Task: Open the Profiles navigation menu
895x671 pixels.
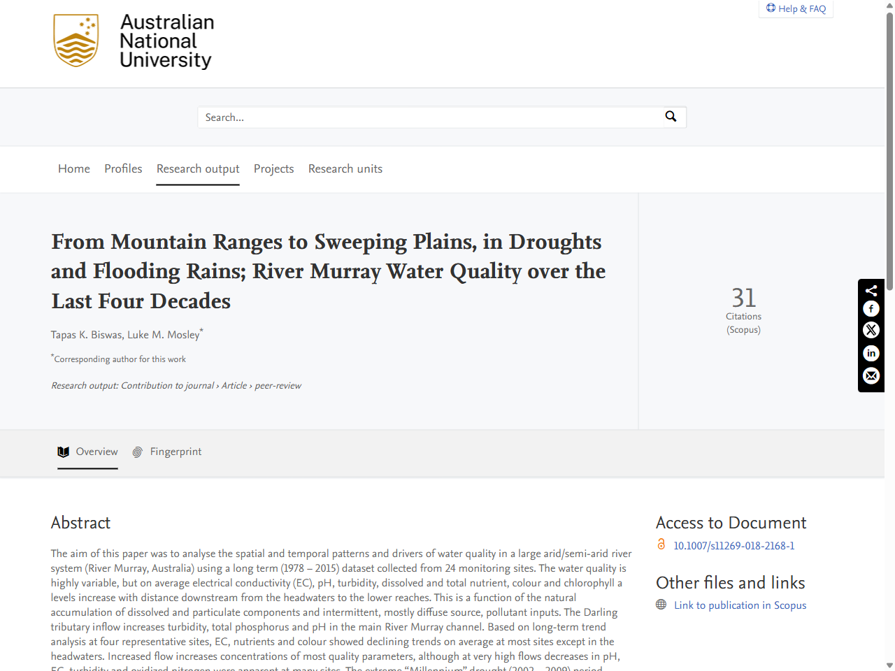Action: coord(123,168)
